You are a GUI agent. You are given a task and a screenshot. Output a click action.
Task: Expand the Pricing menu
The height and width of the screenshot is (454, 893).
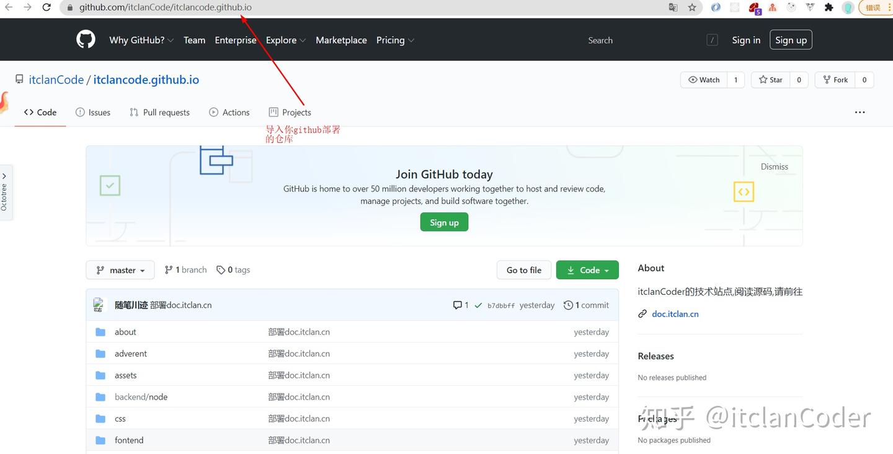(395, 40)
